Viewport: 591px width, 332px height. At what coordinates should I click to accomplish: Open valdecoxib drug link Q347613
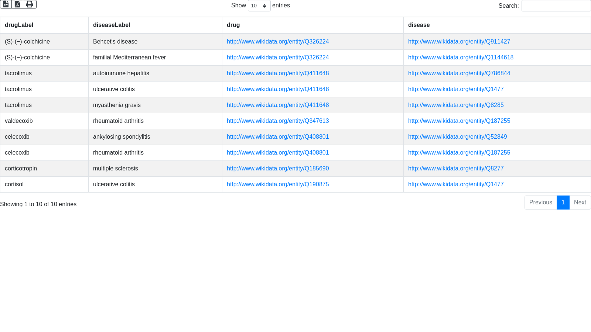pyautogui.click(x=278, y=121)
